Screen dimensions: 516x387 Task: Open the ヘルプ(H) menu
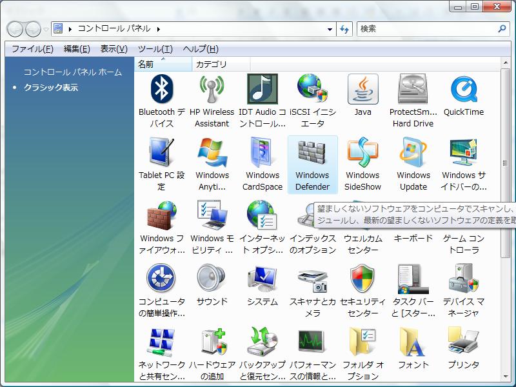[x=201, y=49]
